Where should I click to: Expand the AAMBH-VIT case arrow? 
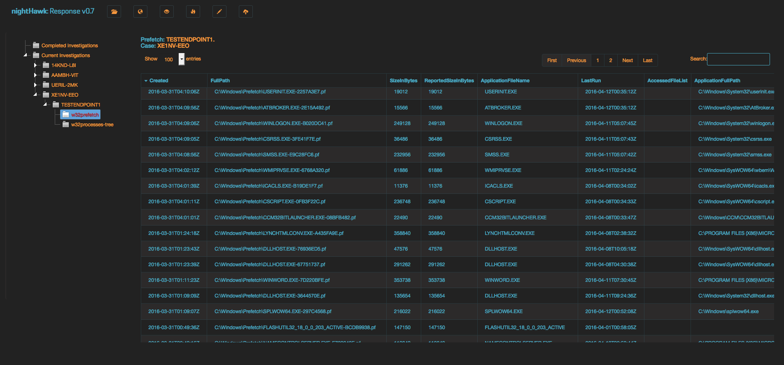click(x=35, y=75)
